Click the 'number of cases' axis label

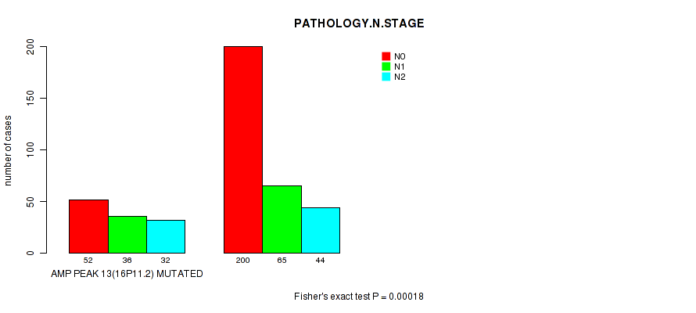[9, 149]
